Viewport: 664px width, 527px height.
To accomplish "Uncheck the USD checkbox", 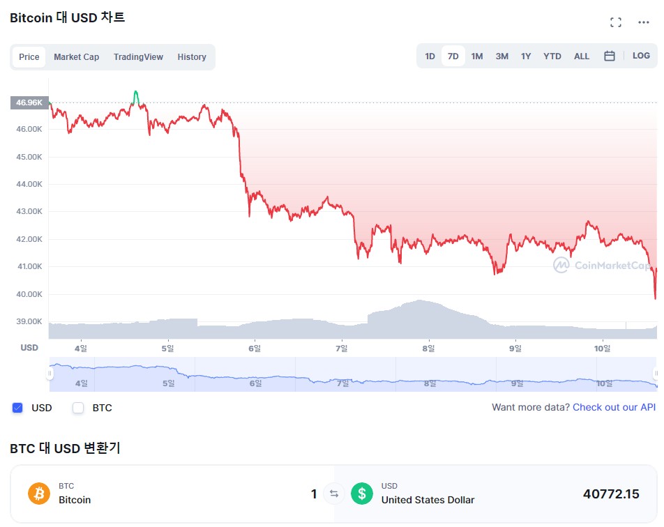I will (17, 408).
